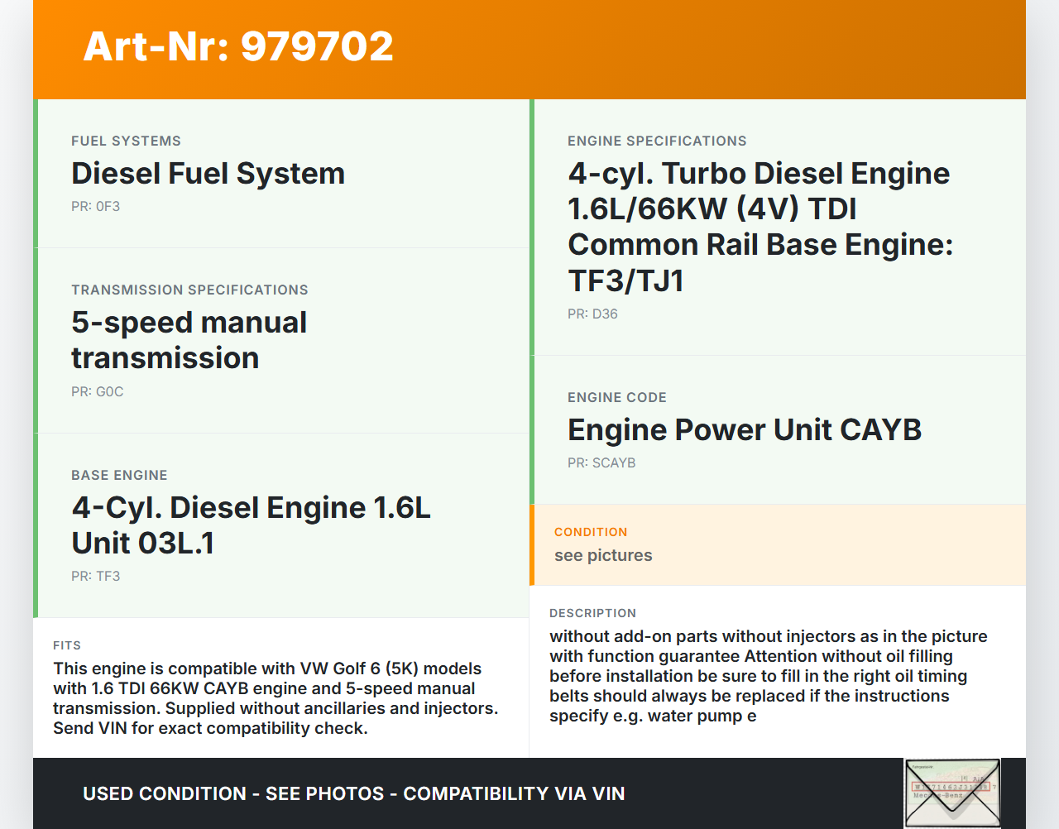Click the DESCRIPTION paragraph text

(x=768, y=676)
